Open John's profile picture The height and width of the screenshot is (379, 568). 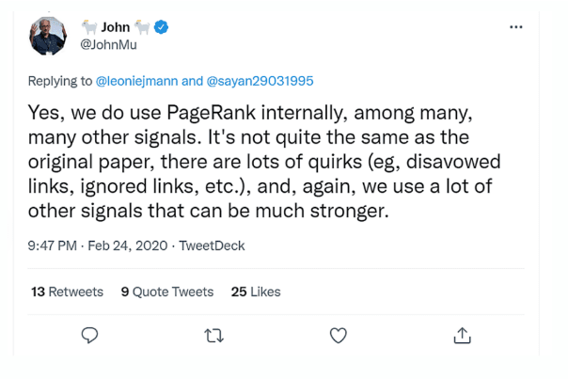(48, 36)
